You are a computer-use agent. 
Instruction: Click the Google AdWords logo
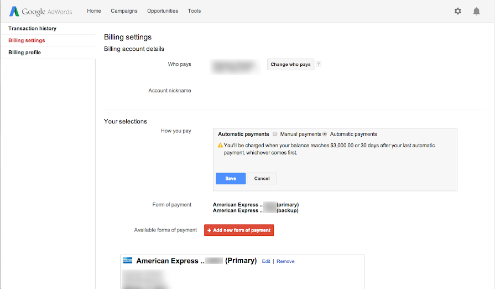tap(40, 11)
